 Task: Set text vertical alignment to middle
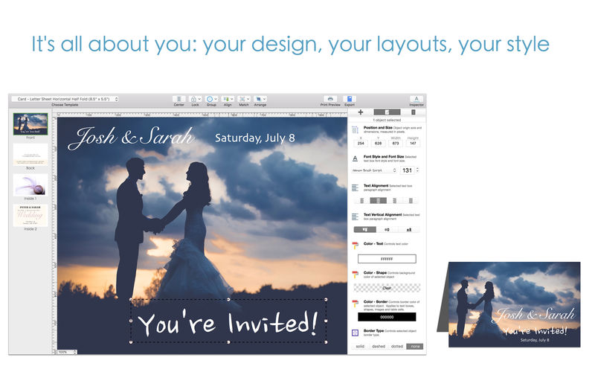tap(387, 230)
